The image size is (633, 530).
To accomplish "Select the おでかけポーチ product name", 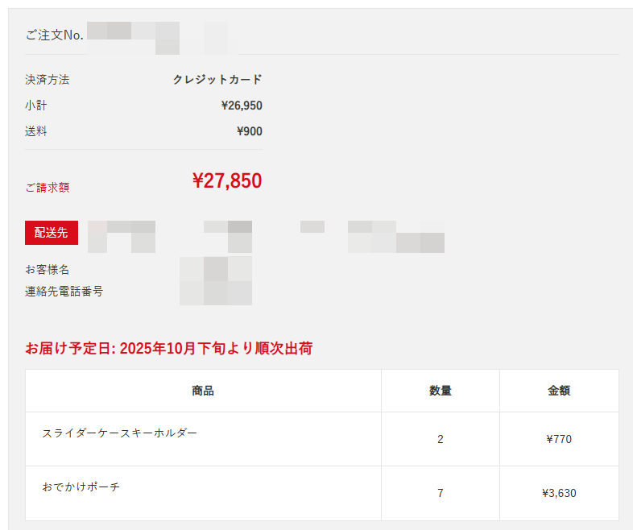I will pyautogui.click(x=81, y=487).
